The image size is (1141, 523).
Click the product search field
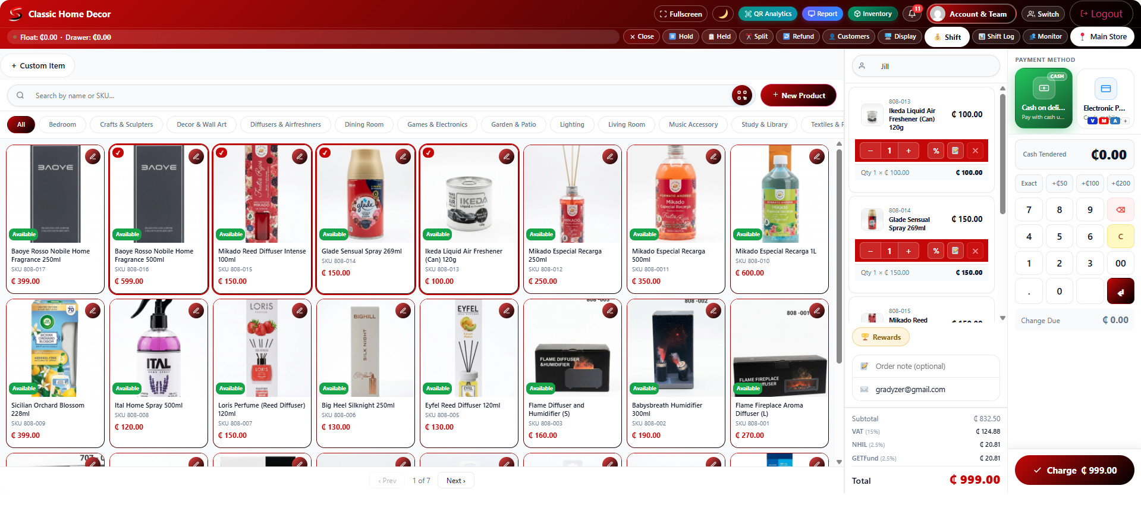381,95
